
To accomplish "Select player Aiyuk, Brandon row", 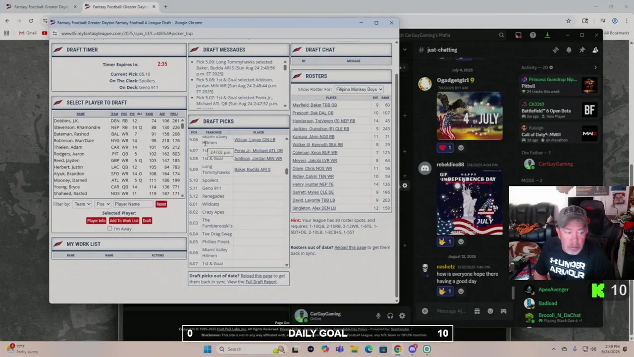I will pyautogui.click(x=117, y=174).
